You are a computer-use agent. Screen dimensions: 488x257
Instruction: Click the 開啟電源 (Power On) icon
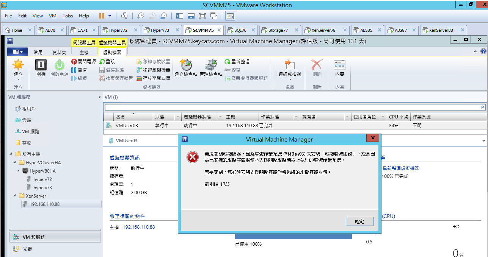[x=60, y=65]
